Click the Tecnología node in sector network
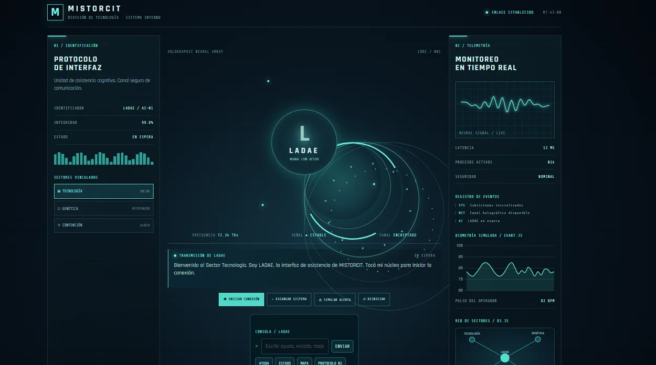The height and width of the screenshot is (365, 656). pos(472,340)
